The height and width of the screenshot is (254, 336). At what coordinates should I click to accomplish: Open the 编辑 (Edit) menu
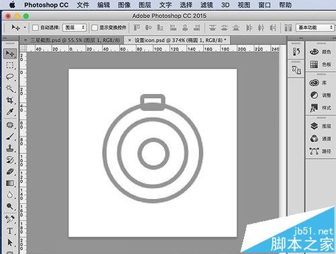tap(103, 5)
